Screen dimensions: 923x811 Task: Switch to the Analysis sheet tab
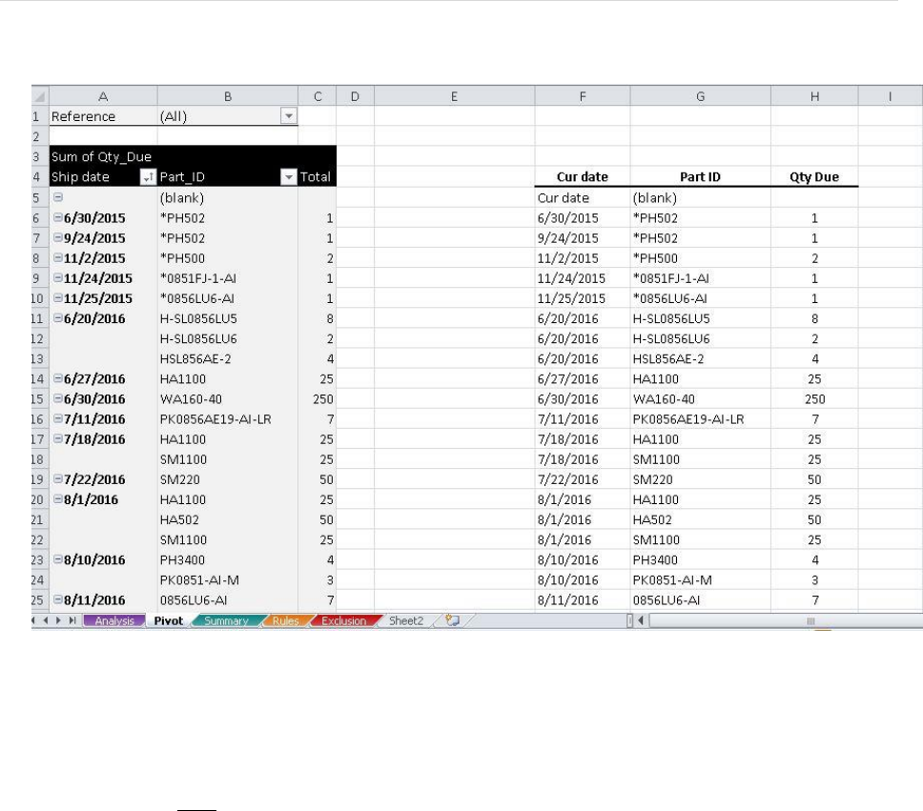[114, 621]
